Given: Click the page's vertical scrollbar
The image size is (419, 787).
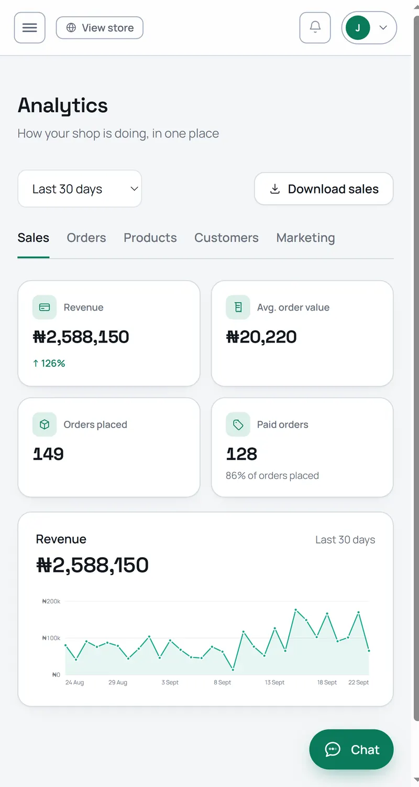Looking at the screenshot, I should 416,367.
